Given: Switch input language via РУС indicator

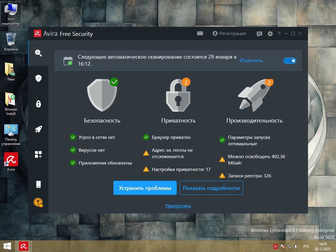Looking at the screenshot, I should point(307,246).
